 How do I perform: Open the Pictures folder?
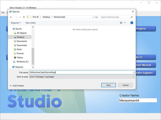coord(20,53)
